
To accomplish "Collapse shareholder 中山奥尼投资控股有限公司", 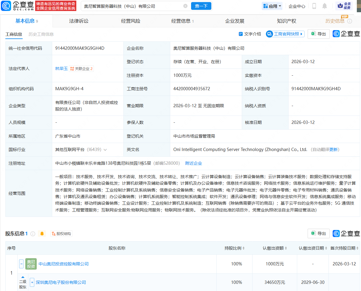I will coord(21,264).
